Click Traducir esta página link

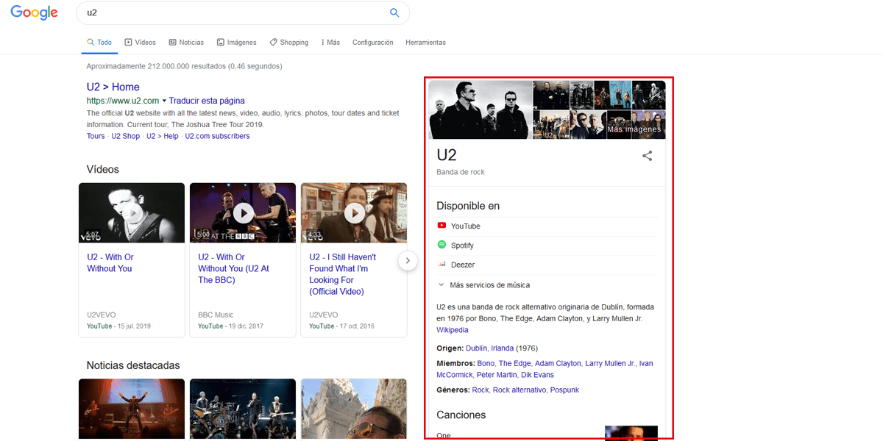pyautogui.click(x=207, y=101)
